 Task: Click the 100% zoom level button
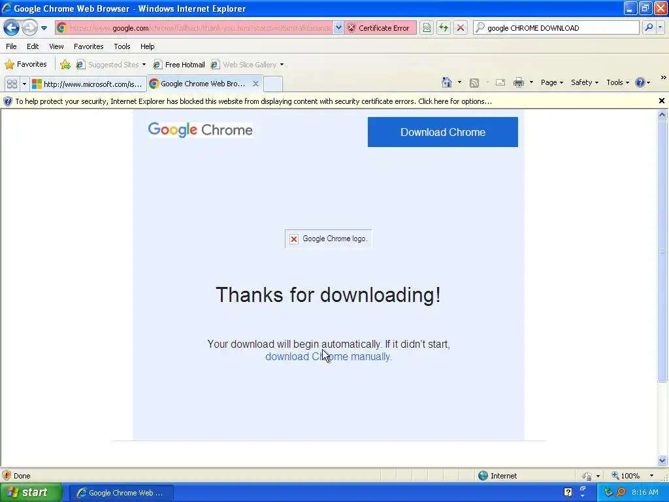click(625, 476)
